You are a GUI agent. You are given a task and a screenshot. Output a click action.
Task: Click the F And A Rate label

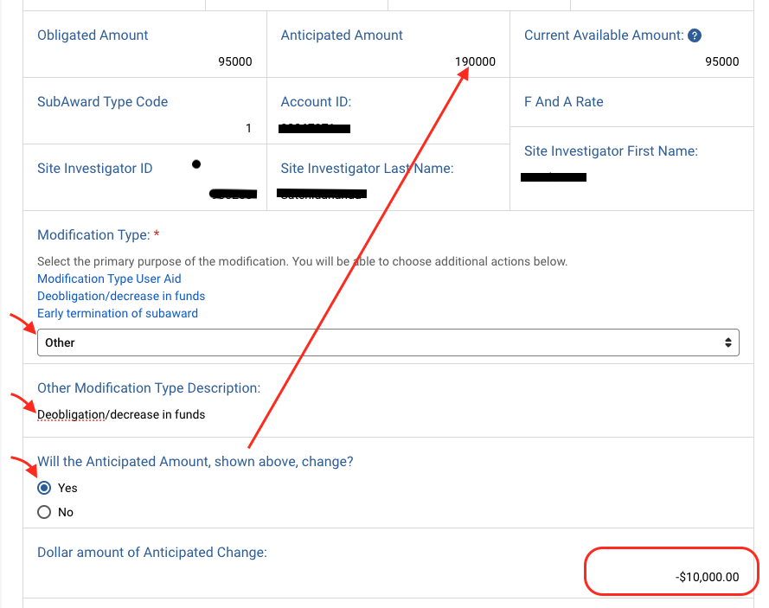pyautogui.click(x=563, y=101)
